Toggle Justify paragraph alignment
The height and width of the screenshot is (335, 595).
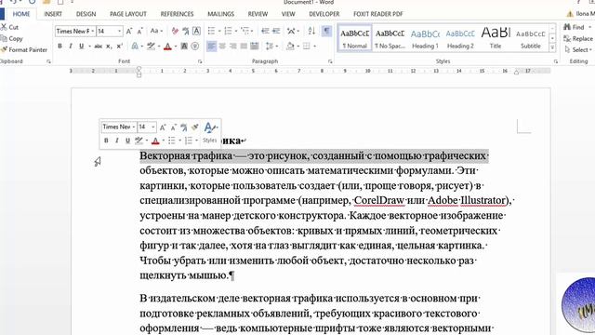pos(244,47)
